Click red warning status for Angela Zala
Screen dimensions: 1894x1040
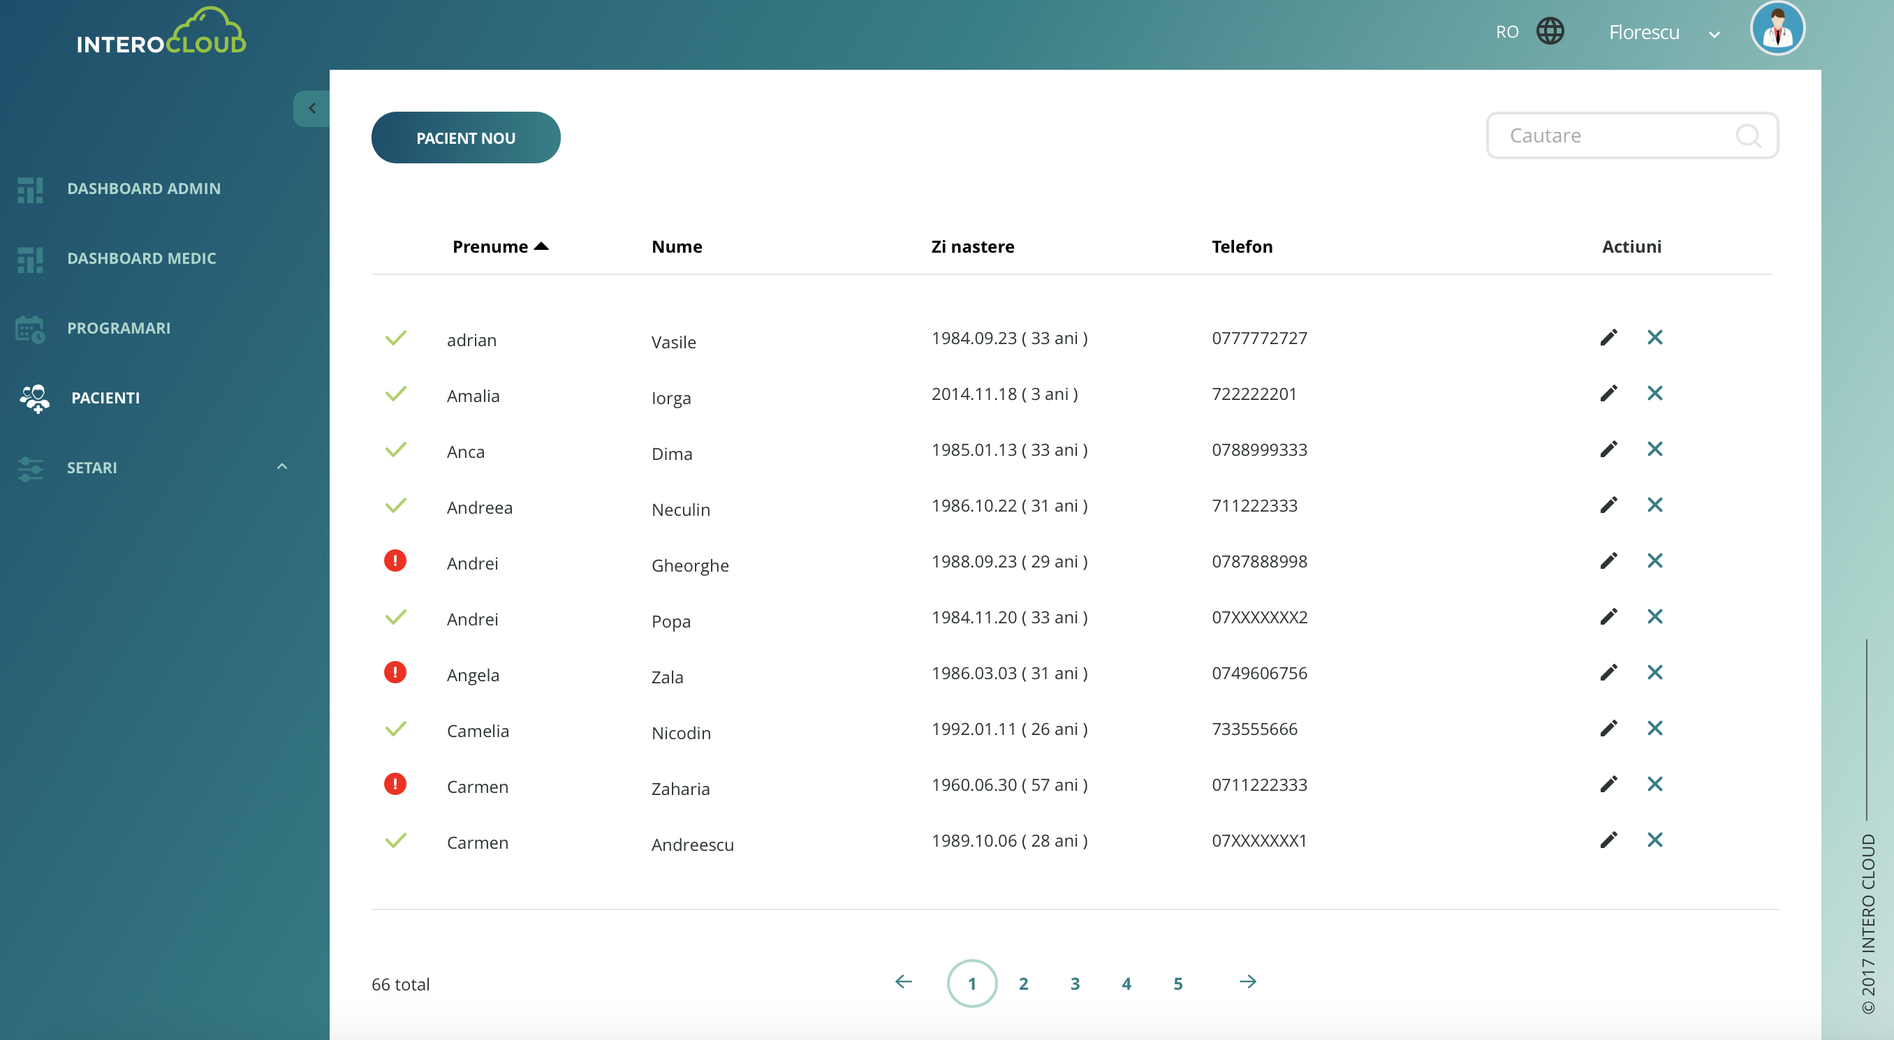pyautogui.click(x=395, y=672)
